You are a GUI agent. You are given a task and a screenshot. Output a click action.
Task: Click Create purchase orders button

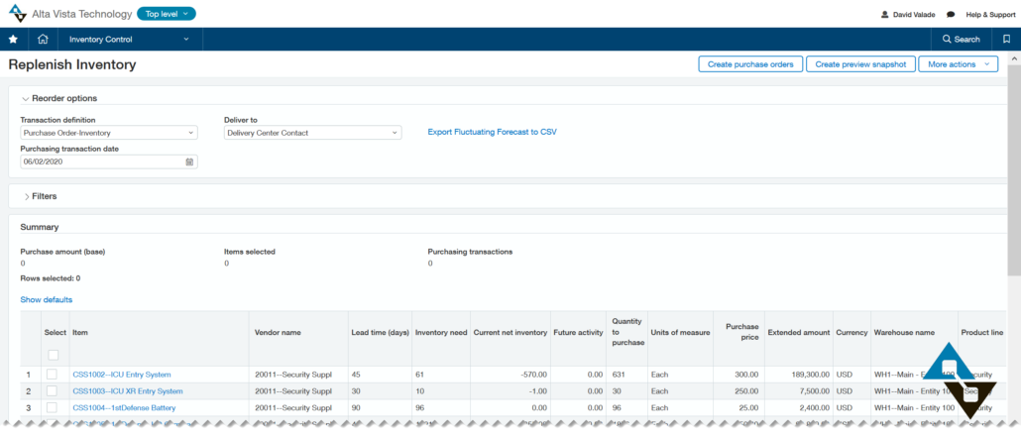pyautogui.click(x=750, y=64)
